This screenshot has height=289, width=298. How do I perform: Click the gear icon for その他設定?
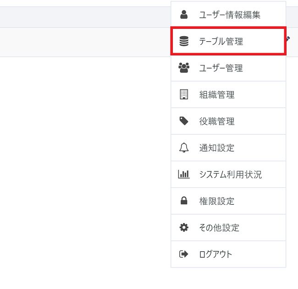pos(184,228)
